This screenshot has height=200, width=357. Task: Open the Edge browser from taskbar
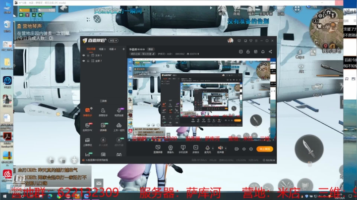[x=50, y=196]
